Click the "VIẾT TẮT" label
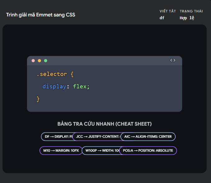This screenshot has height=183, width=211. click(168, 11)
